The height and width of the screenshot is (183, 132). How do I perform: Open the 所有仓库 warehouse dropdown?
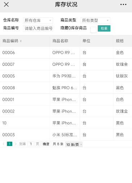pyautogui.click(x=38, y=20)
